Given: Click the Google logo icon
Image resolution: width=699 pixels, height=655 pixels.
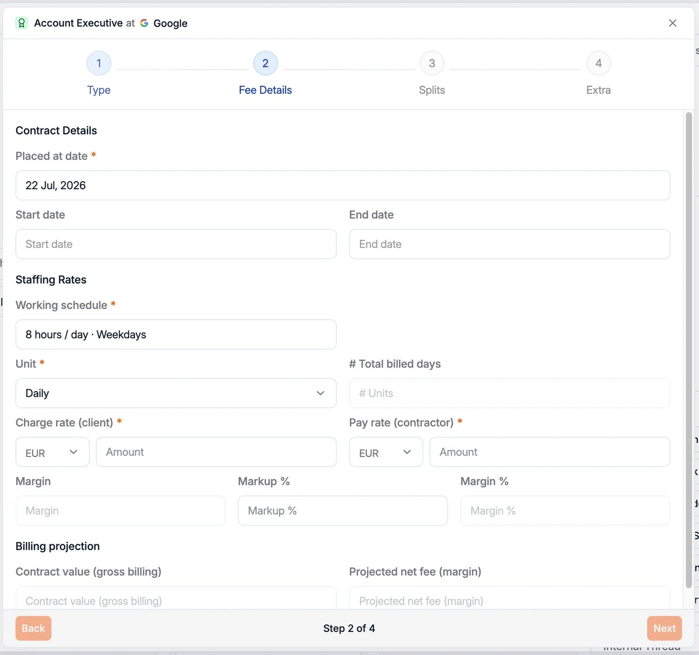Looking at the screenshot, I should point(144,23).
